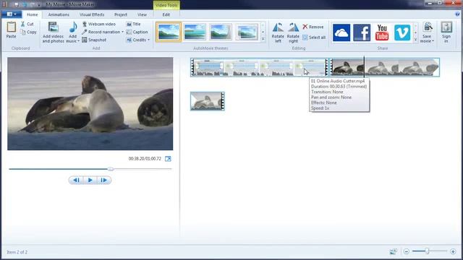Viewport: 463px width, 260px height.
Task: Switch to the Home tab
Action: coord(32,14)
